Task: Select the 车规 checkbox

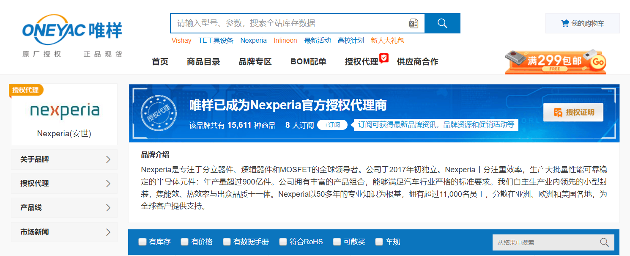Action: click(379, 242)
